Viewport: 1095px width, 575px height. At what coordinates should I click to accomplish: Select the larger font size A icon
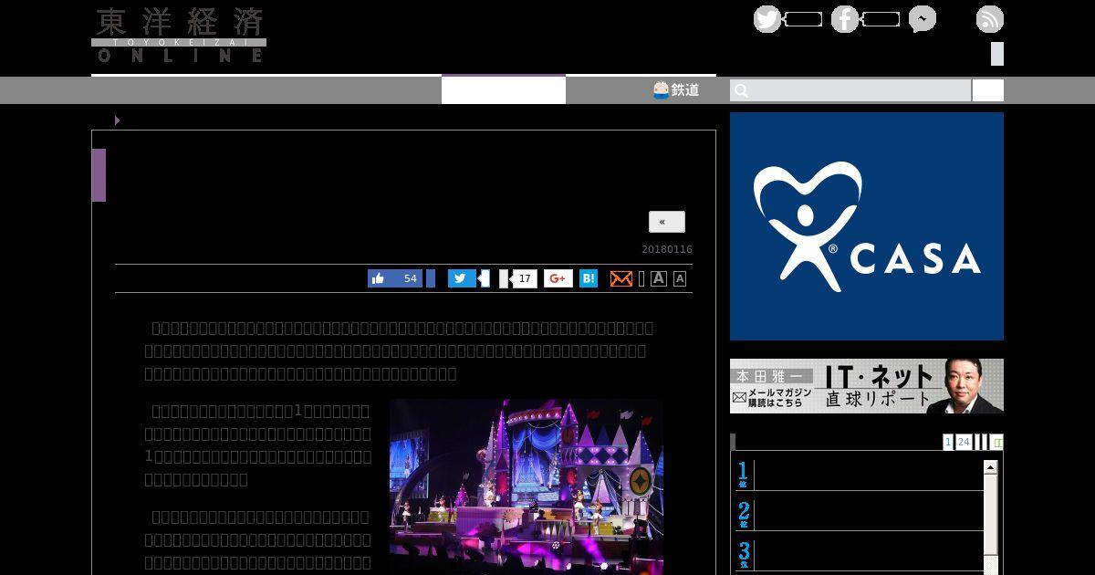pyautogui.click(x=659, y=278)
